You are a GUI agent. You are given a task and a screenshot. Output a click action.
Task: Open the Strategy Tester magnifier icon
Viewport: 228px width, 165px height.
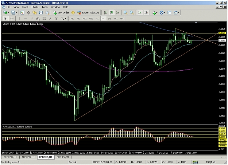(x=47, y=13)
